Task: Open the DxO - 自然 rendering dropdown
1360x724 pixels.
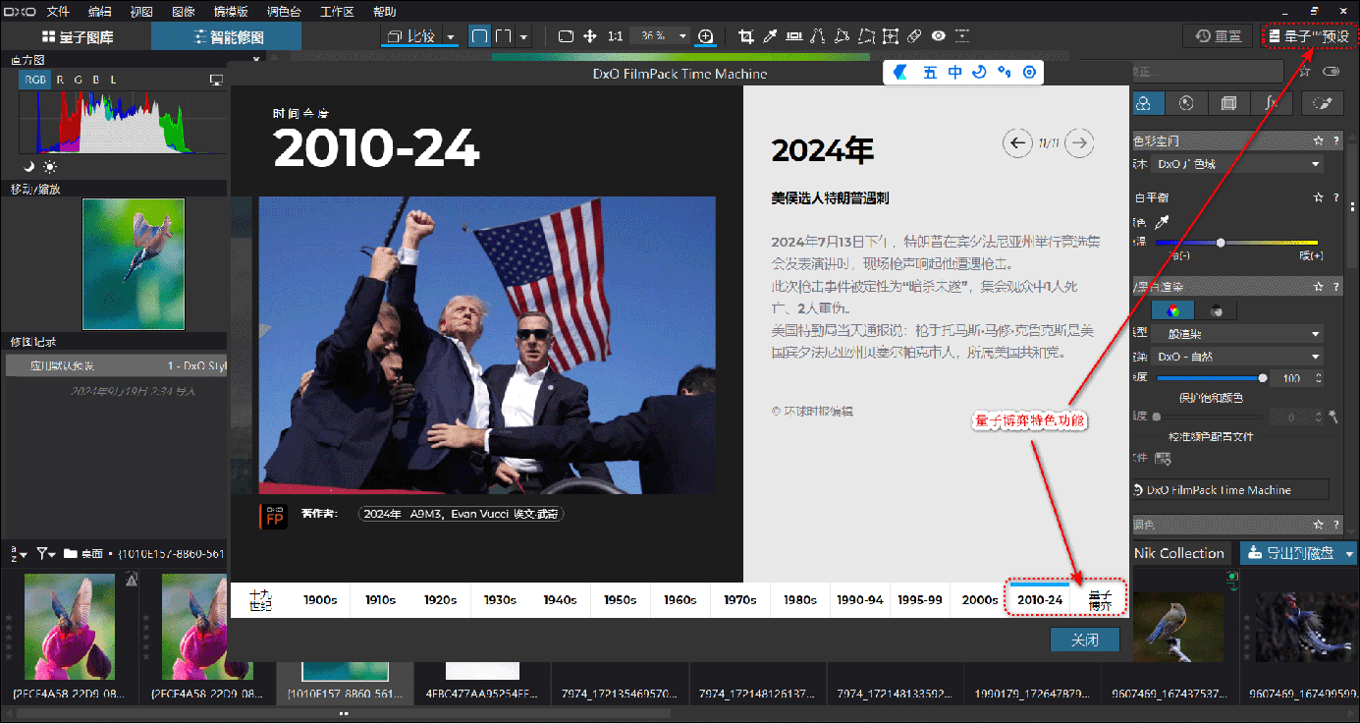Action: tap(1316, 357)
